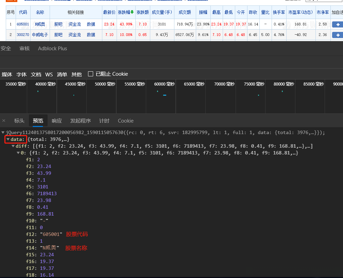Collapse the diff array node

(x=13, y=146)
